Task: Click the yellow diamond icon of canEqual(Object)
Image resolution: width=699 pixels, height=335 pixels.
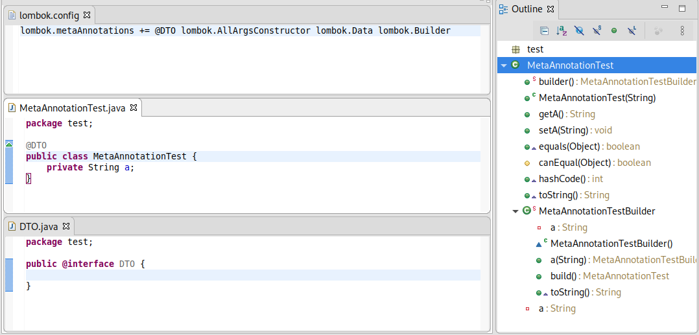Action: (527, 163)
